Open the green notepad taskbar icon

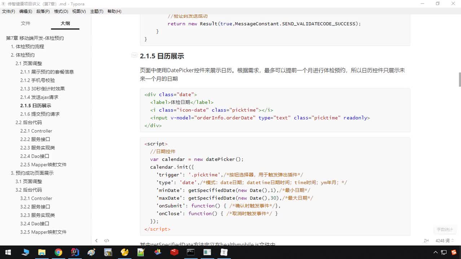(x=141, y=252)
